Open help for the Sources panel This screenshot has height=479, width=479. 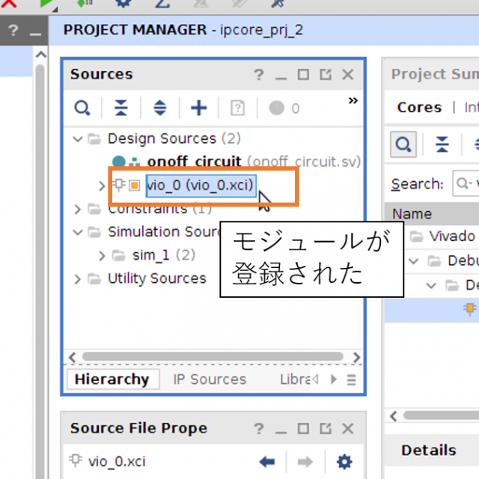[258, 75]
